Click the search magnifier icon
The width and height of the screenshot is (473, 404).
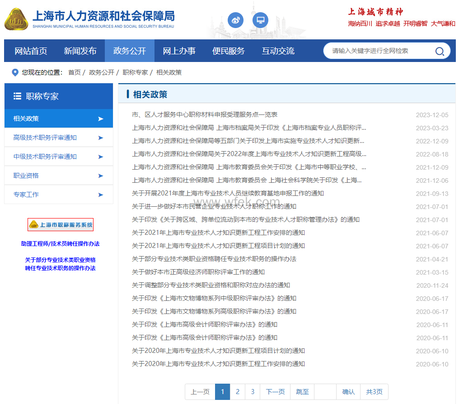click(439, 51)
